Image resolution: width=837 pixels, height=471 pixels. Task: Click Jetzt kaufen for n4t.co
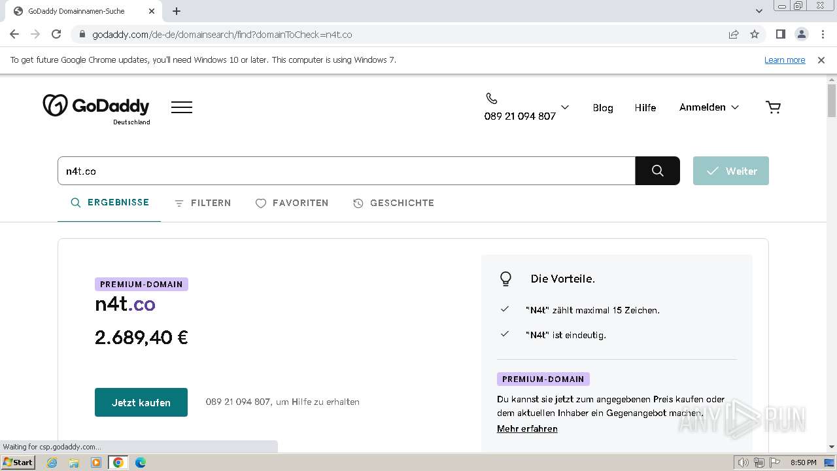[x=141, y=402]
